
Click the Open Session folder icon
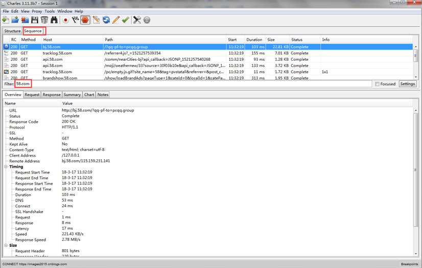pos(15,20)
